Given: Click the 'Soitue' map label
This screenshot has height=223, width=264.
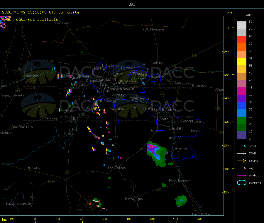Looking at the screenshot, I should pos(156,131).
